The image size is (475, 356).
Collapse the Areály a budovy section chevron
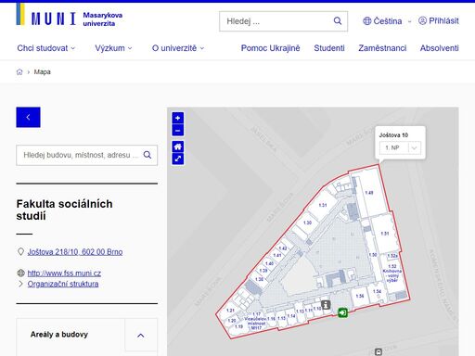coord(141,336)
